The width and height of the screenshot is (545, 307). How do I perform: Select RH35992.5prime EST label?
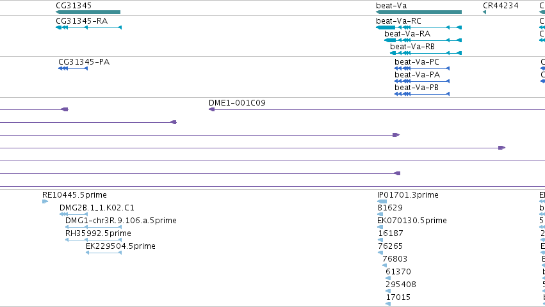[98, 233]
